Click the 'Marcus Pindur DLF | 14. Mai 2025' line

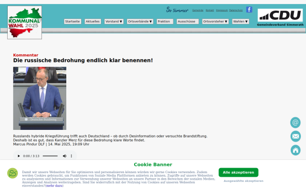[51, 144]
